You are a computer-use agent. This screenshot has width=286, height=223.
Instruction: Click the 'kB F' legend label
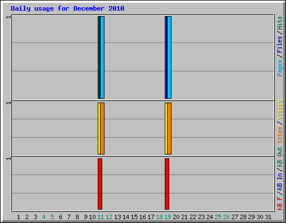279,203
